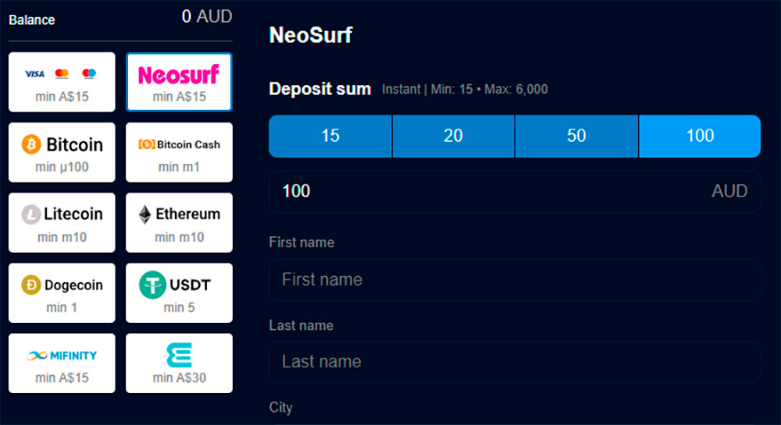The height and width of the screenshot is (425, 781).
Task: Click the Balance amount in AUD
Action: 207,16
